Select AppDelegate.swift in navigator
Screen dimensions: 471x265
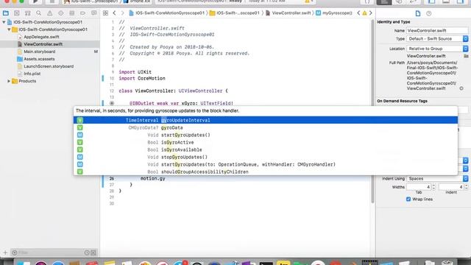(x=41, y=37)
